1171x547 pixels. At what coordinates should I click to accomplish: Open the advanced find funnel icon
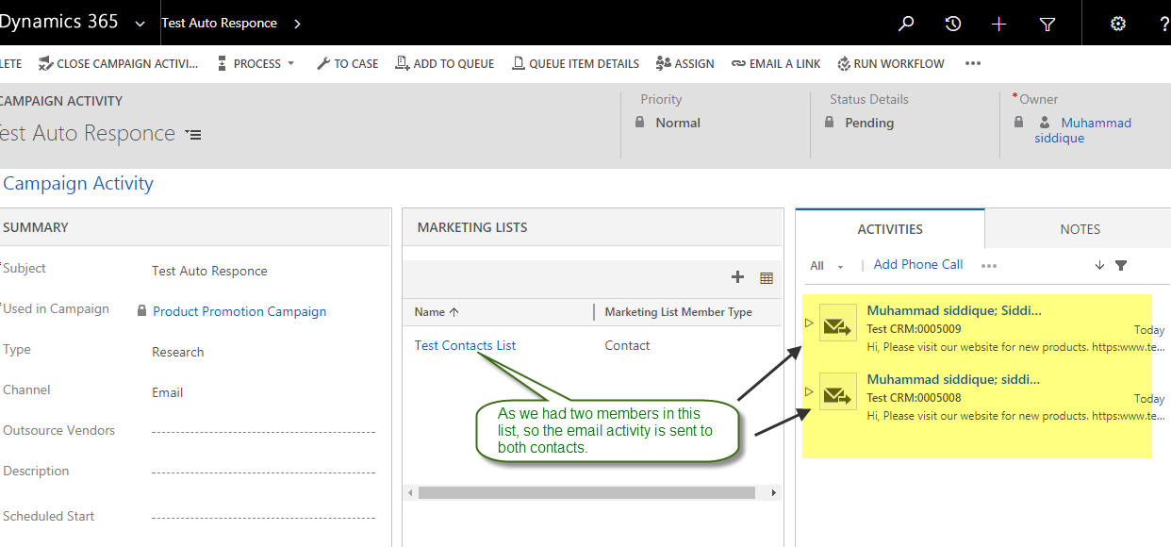1047,24
